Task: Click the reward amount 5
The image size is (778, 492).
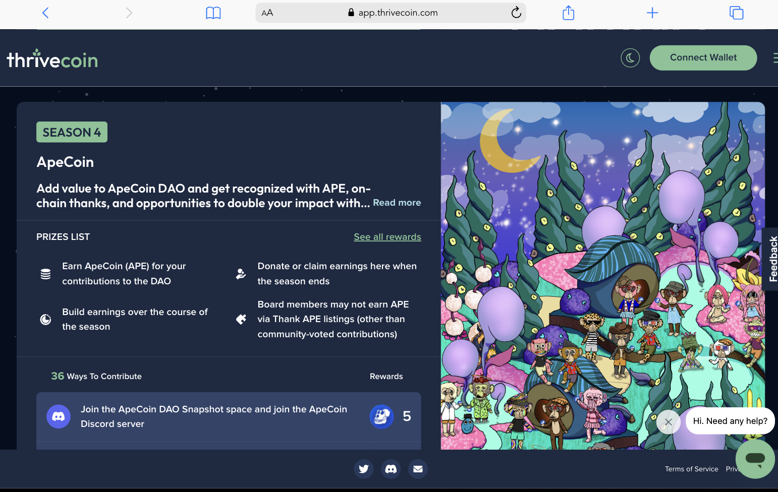Action: click(x=407, y=416)
